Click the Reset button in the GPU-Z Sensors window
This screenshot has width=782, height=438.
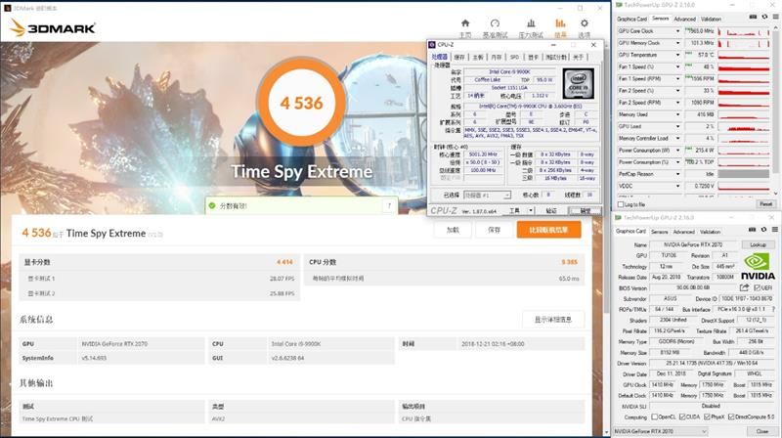pyautogui.click(x=765, y=204)
